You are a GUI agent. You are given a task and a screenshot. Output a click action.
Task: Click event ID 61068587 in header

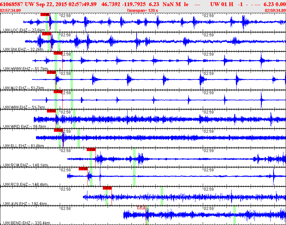point(12,4)
